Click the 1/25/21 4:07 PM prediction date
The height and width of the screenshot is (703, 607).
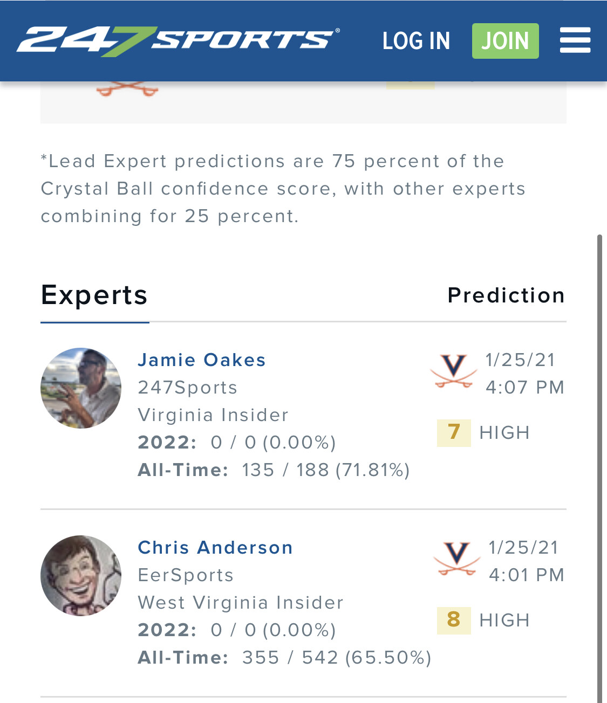tap(524, 374)
